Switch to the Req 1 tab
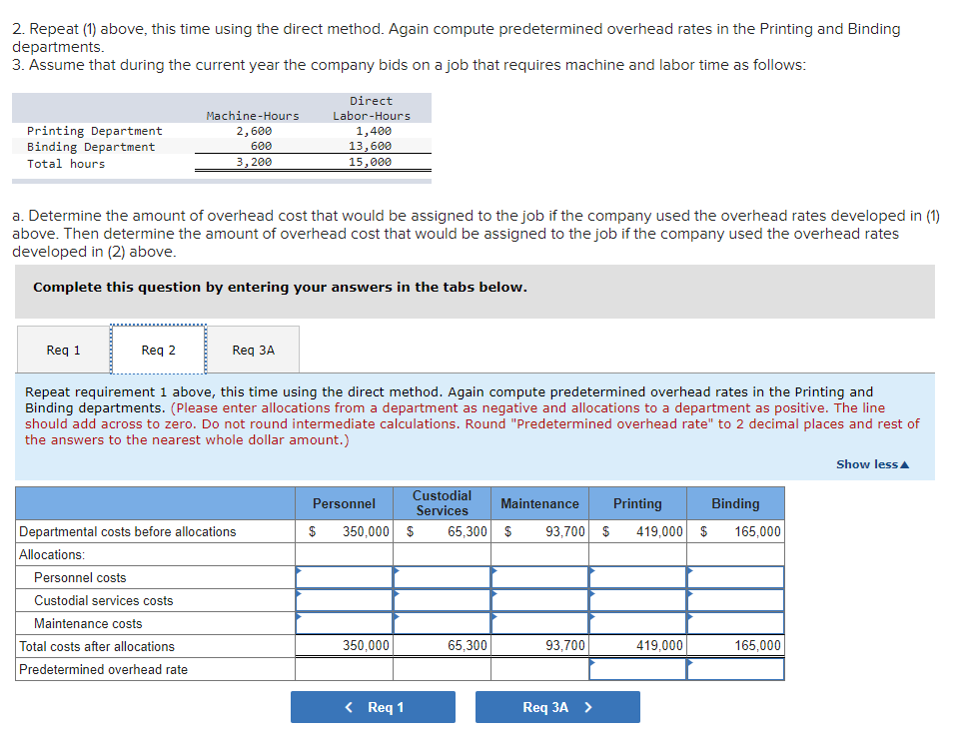 (x=63, y=350)
